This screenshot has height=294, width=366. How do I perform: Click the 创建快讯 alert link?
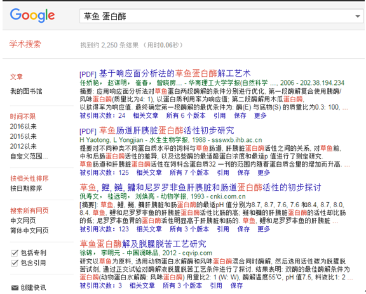point(33,288)
